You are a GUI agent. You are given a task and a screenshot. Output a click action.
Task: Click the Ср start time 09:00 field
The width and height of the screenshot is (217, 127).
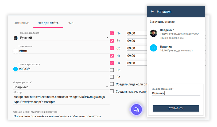click(137, 48)
